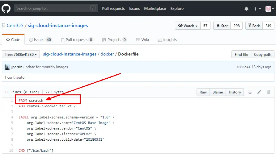276x157 pixels.
Task: Open the Blame view
Action: (x=218, y=92)
